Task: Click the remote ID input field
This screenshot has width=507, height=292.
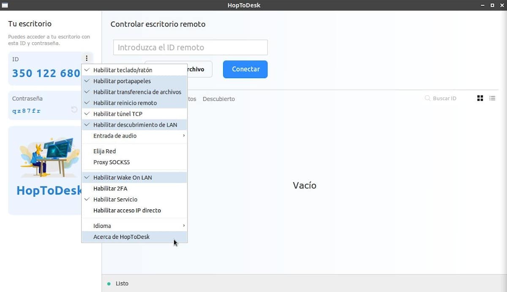Action: (191, 47)
